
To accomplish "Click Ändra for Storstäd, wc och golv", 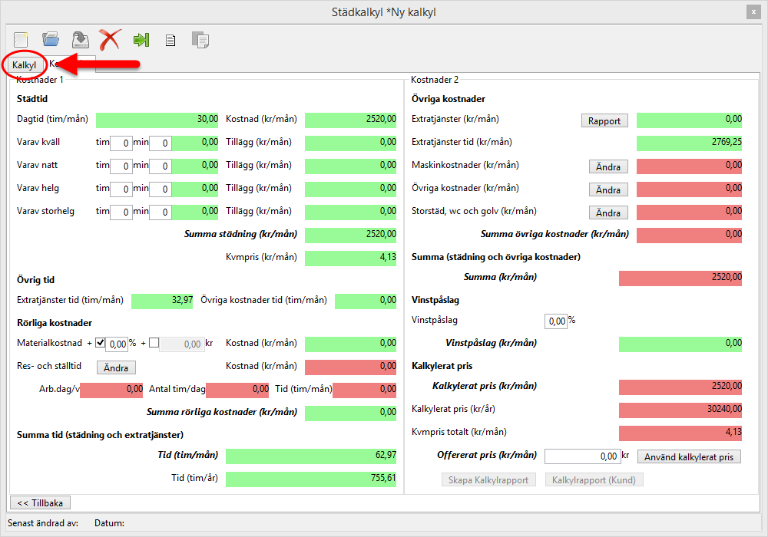I will [x=608, y=212].
